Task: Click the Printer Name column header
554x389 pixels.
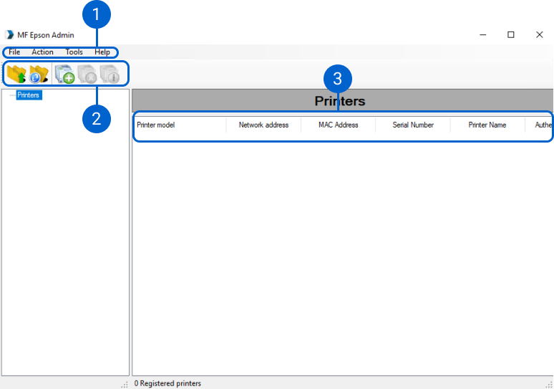Action: coord(487,125)
